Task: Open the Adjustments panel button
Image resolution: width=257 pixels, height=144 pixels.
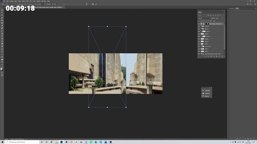Action: [206, 93]
